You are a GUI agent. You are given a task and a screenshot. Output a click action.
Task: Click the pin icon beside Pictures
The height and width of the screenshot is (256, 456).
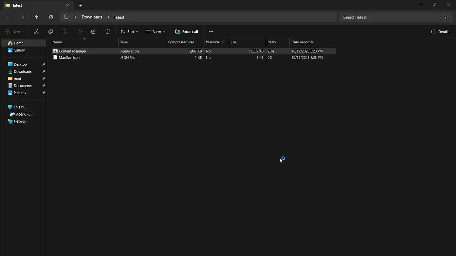[x=44, y=93]
